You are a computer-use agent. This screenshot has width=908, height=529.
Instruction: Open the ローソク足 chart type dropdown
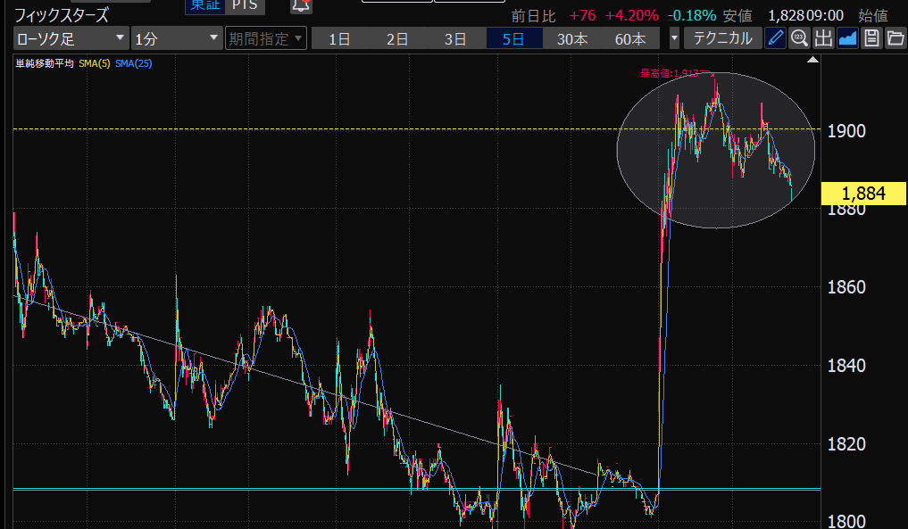pos(71,38)
